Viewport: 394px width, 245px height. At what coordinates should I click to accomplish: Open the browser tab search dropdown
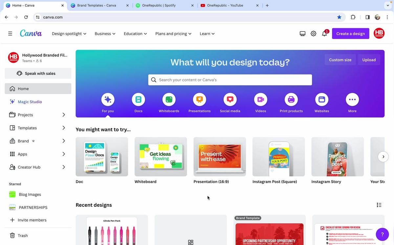point(388,5)
